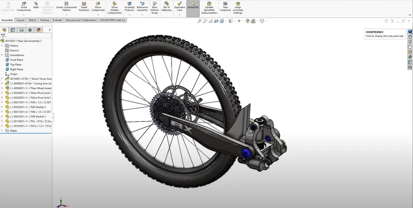Open FeatureManager design tree tab
The image size is (413, 208).
click(x=4, y=30)
